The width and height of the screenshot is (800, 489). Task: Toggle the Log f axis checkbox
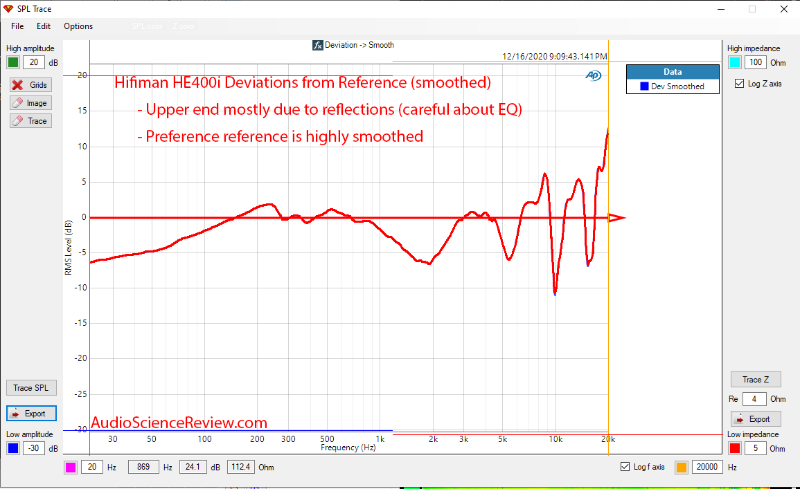[x=625, y=467]
